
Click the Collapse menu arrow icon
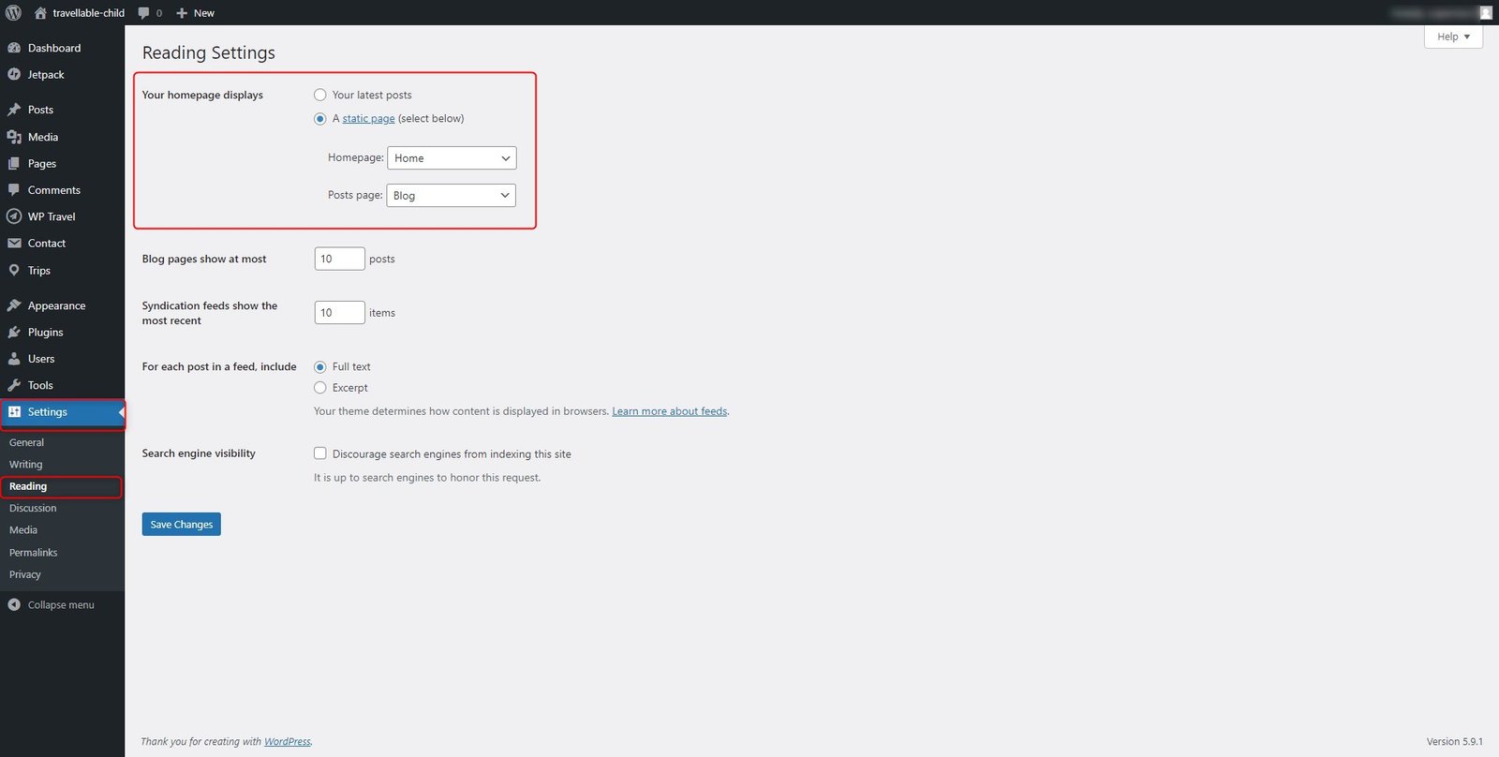click(14, 605)
